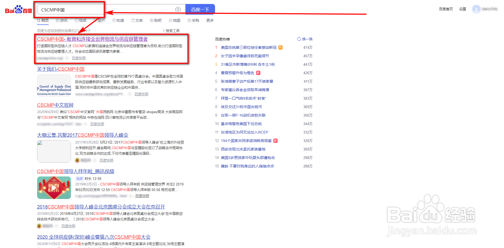Switch to the 知道 tab
504x248 pixels.
tap(118, 20)
